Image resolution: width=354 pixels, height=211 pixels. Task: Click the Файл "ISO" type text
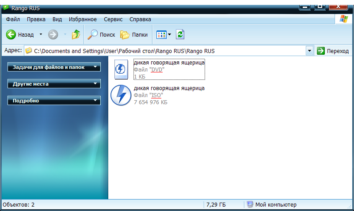pos(148,95)
